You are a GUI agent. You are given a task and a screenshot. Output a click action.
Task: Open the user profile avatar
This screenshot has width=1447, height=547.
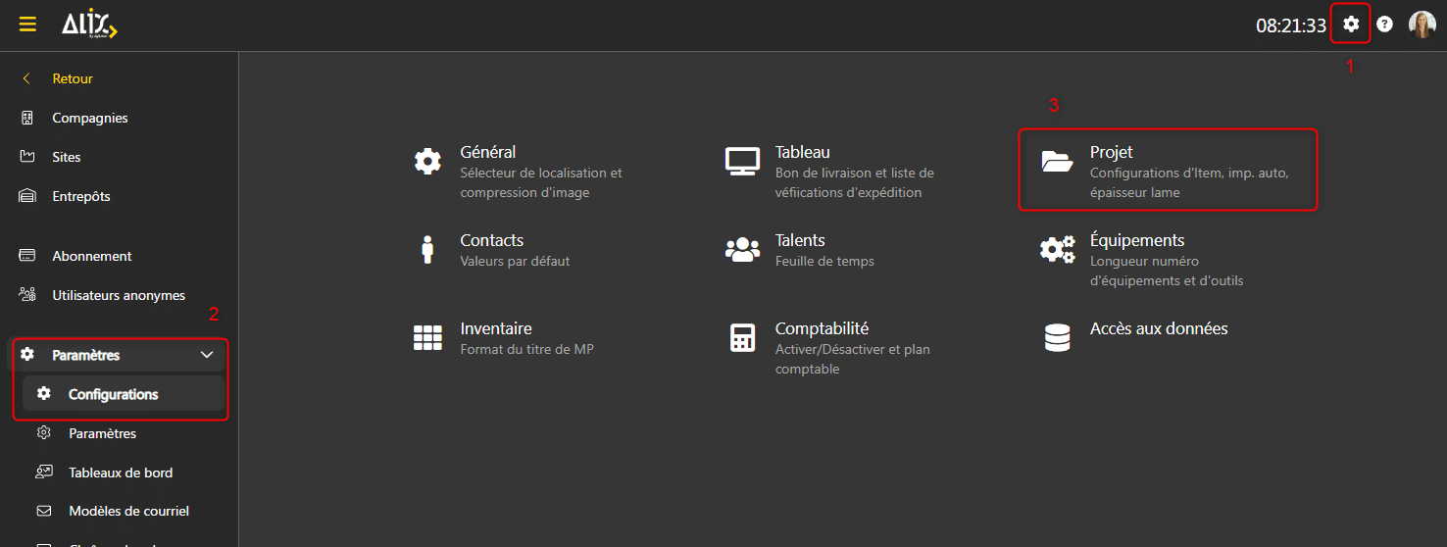tap(1422, 25)
